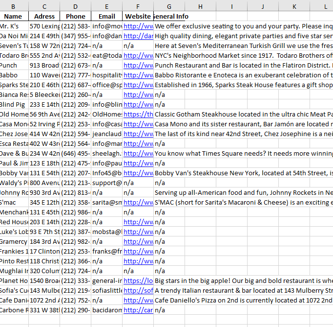Open https link in Old Homestead row

click(x=138, y=115)
